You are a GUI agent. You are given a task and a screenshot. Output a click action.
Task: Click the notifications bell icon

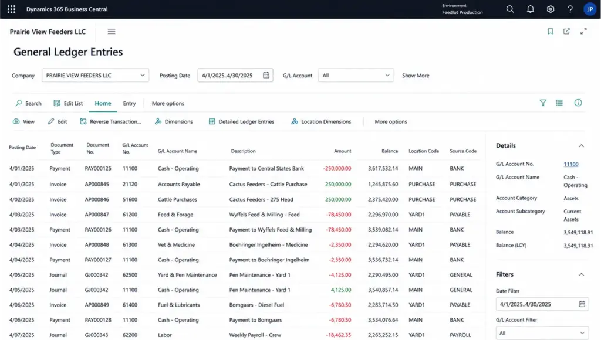[x=530, y=9]
